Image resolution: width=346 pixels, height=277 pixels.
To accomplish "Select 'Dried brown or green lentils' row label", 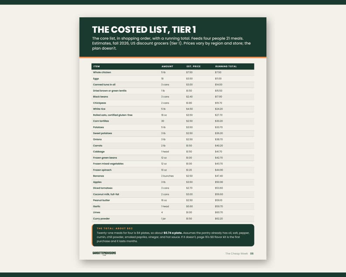I will coord(110,91).
